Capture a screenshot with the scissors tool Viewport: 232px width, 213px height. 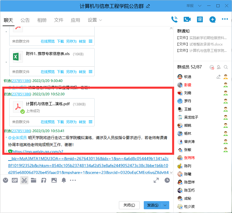click(24, 180)
